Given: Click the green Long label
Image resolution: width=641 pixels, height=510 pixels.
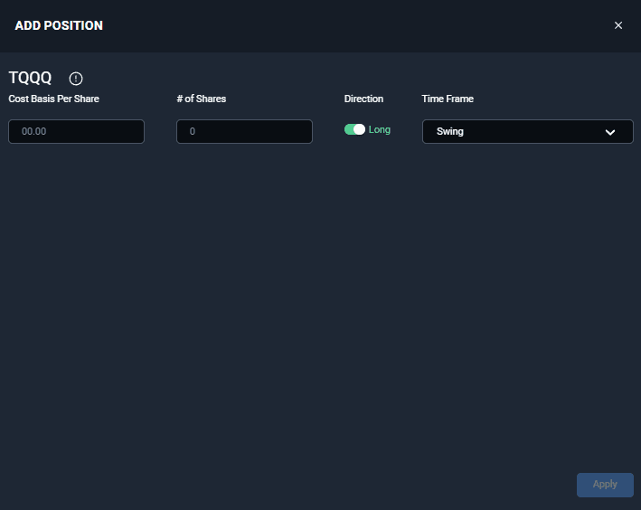Looking at the screenshot, I should 380,129.
